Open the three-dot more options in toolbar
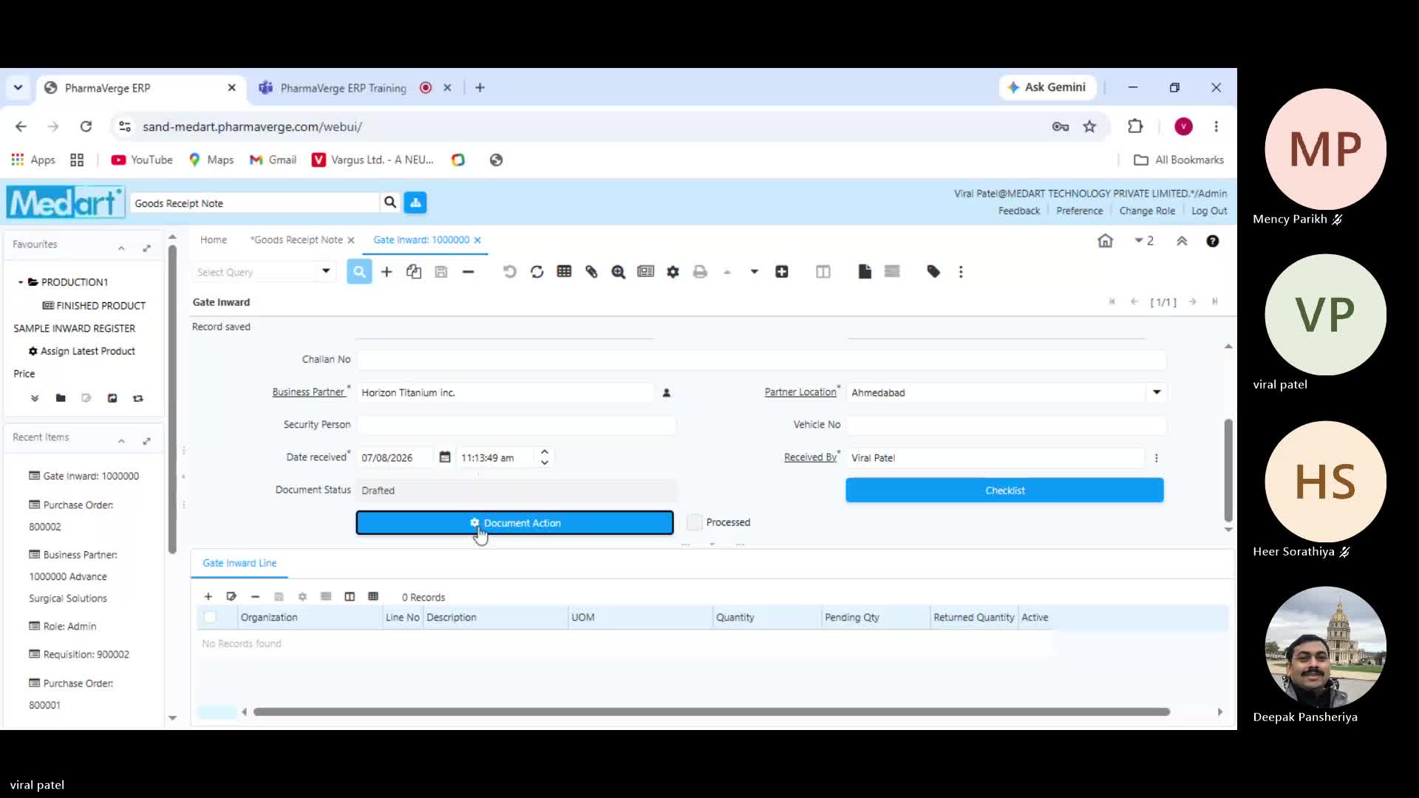This screenshot has height=798, width=1419. [961, 272]
